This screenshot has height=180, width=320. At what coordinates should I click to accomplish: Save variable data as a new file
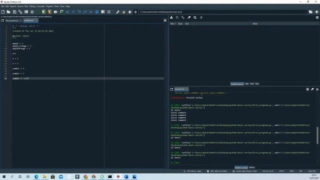click(x=183, y=17)
